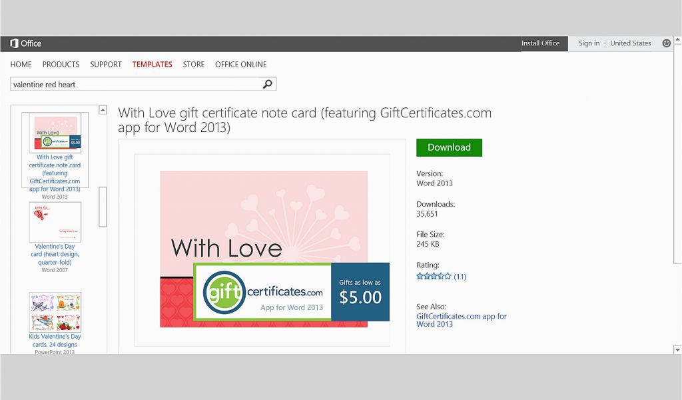Click the Word 2013 version value

434,183
